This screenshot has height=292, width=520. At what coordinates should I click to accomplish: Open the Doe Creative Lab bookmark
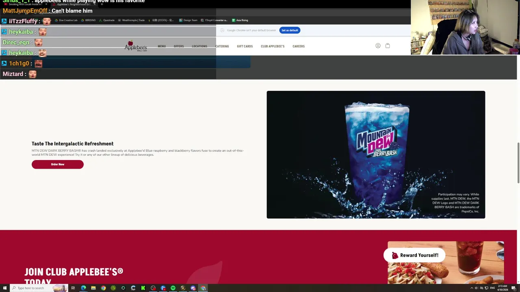click(66, 20)
